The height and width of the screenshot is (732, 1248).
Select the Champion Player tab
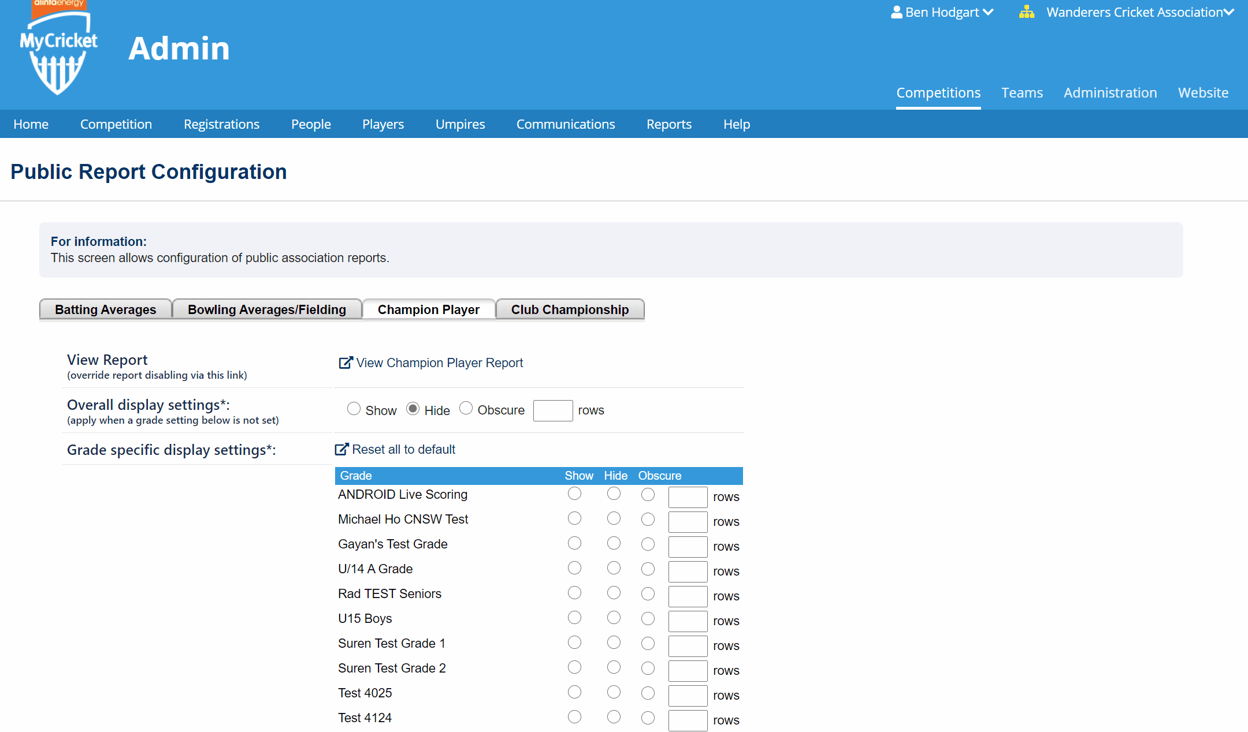tap(429, 309)
